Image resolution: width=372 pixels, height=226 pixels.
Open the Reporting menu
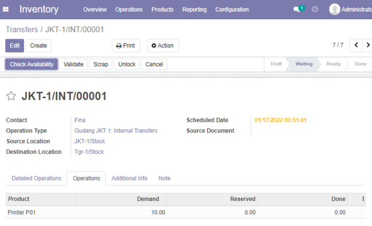[195, 10]
